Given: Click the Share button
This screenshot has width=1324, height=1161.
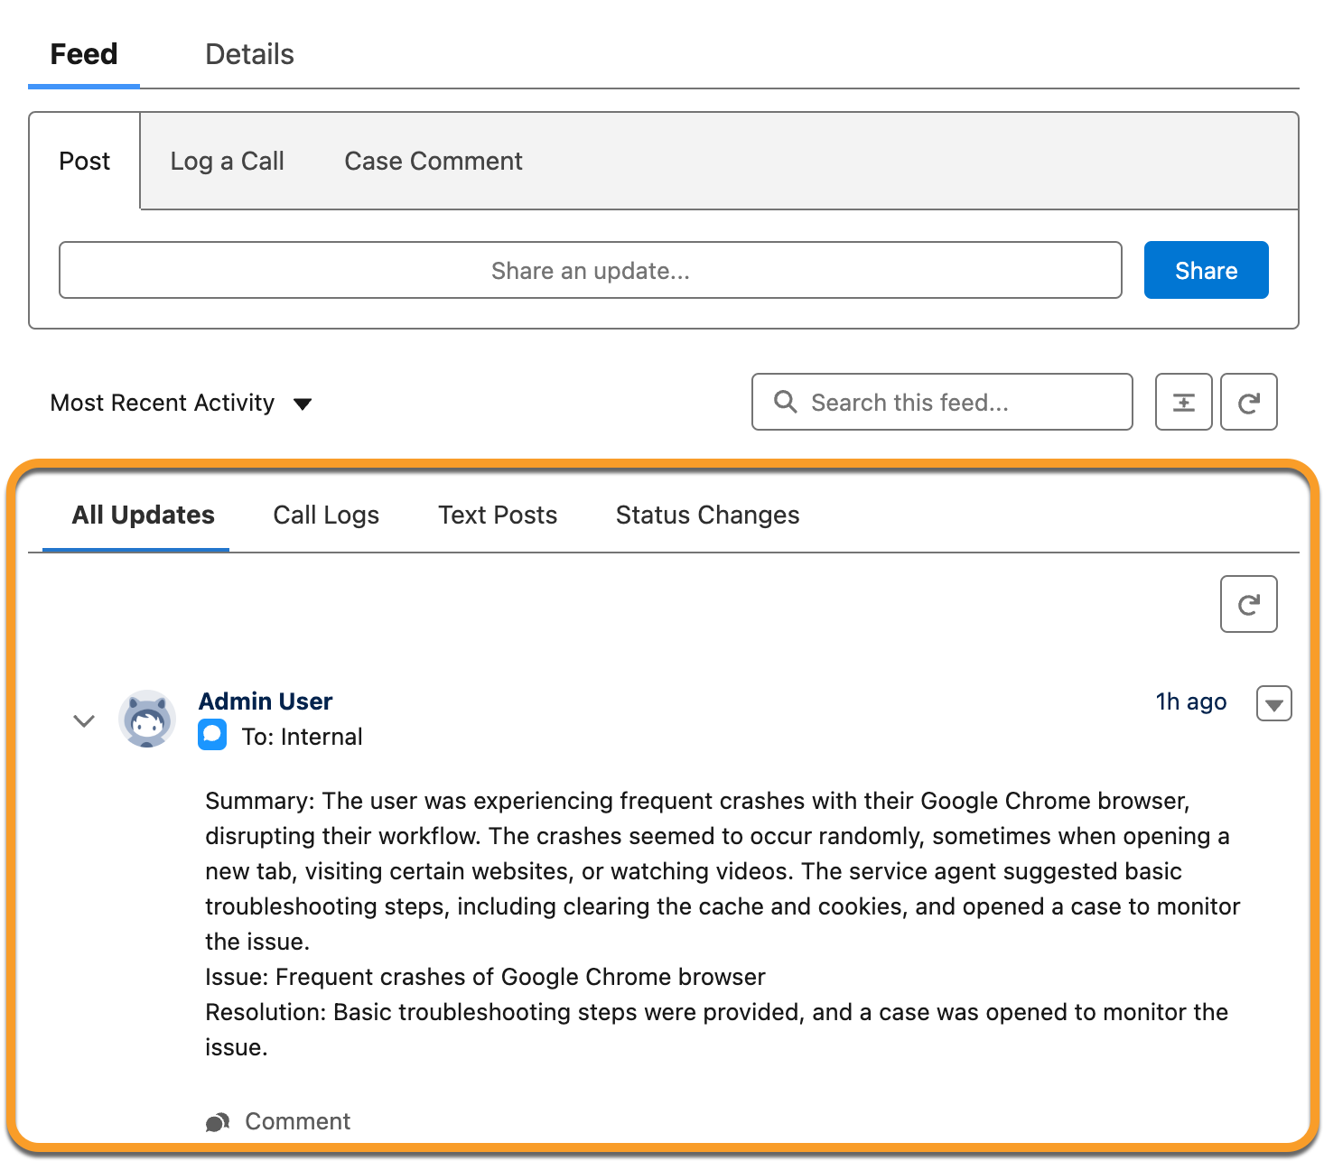Looking at the screenshot, I should click(x=1206, y=269).
